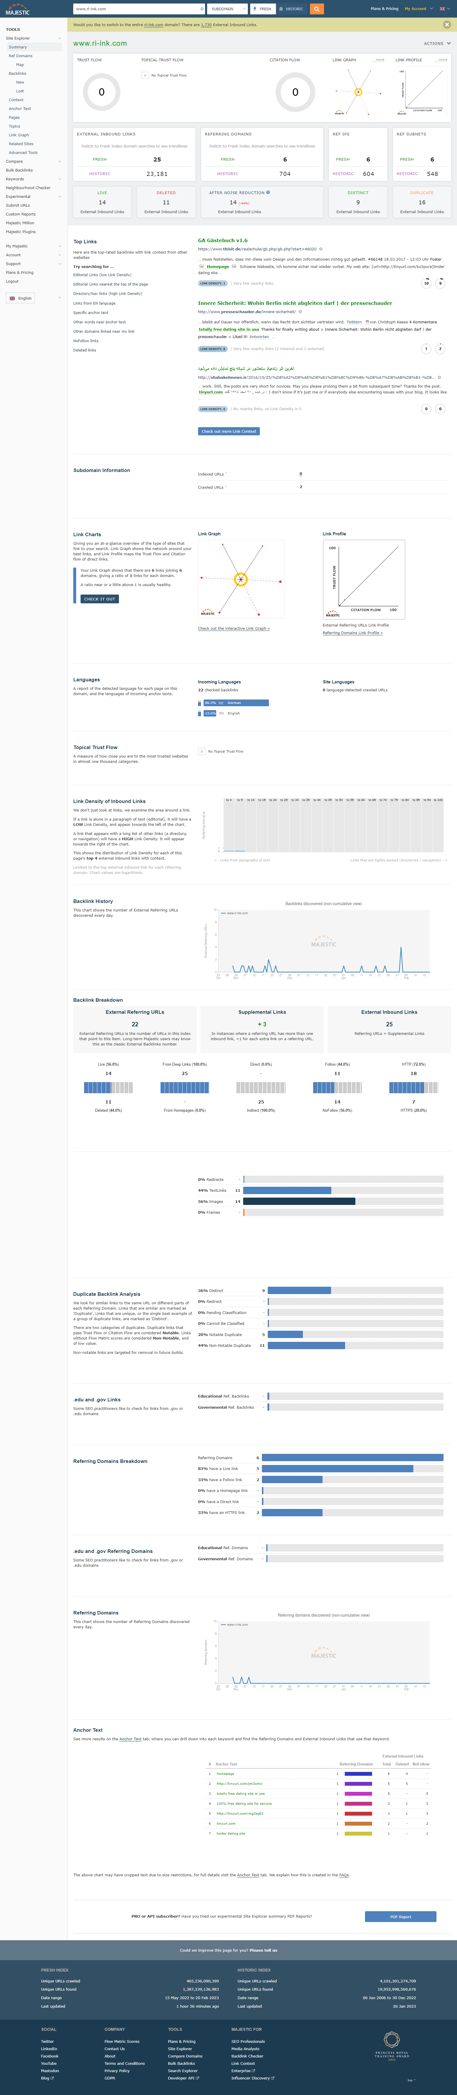
Task: Close the yellow root-domain notification banner
Action: click(x=446, y=24)
